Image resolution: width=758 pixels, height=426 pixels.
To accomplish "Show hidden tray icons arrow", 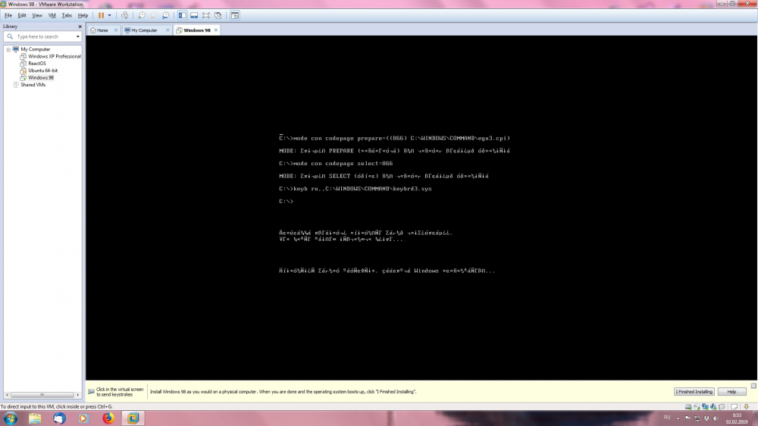I will click(678, 418).
